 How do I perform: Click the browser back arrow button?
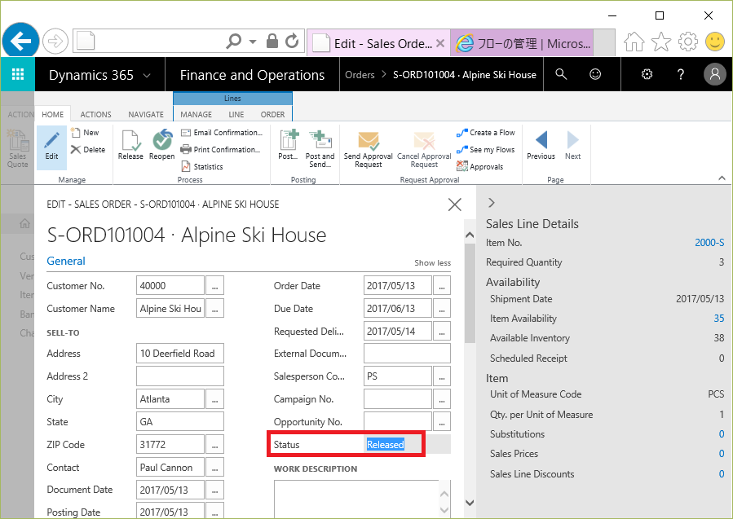click(x=20, y=41)
